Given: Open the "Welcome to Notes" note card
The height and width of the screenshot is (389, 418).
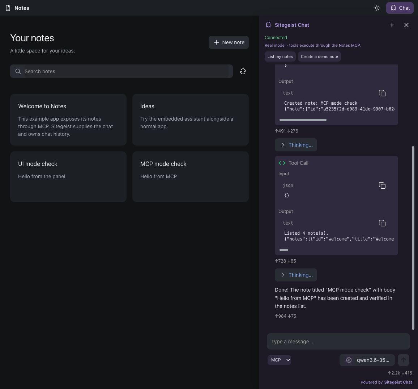Looking at the screenshot, I should coord(68,120).
